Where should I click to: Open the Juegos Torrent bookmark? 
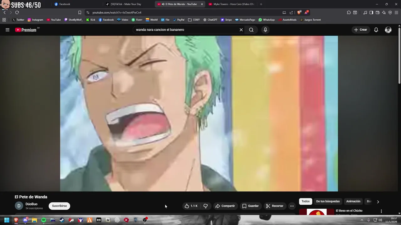click(x=310, y=20)
